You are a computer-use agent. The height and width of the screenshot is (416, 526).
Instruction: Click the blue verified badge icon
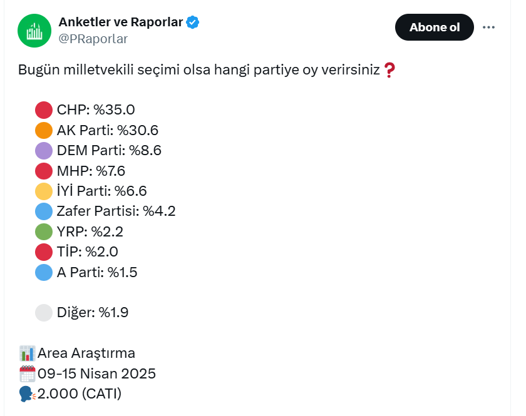tap(193, 23)
